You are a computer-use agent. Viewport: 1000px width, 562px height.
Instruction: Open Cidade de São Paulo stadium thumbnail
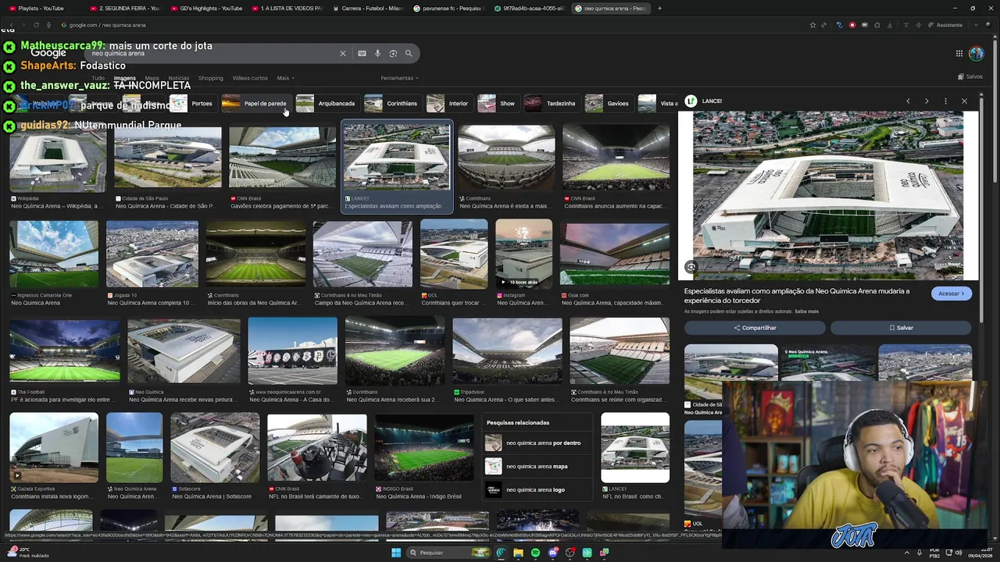coord(168,158)
